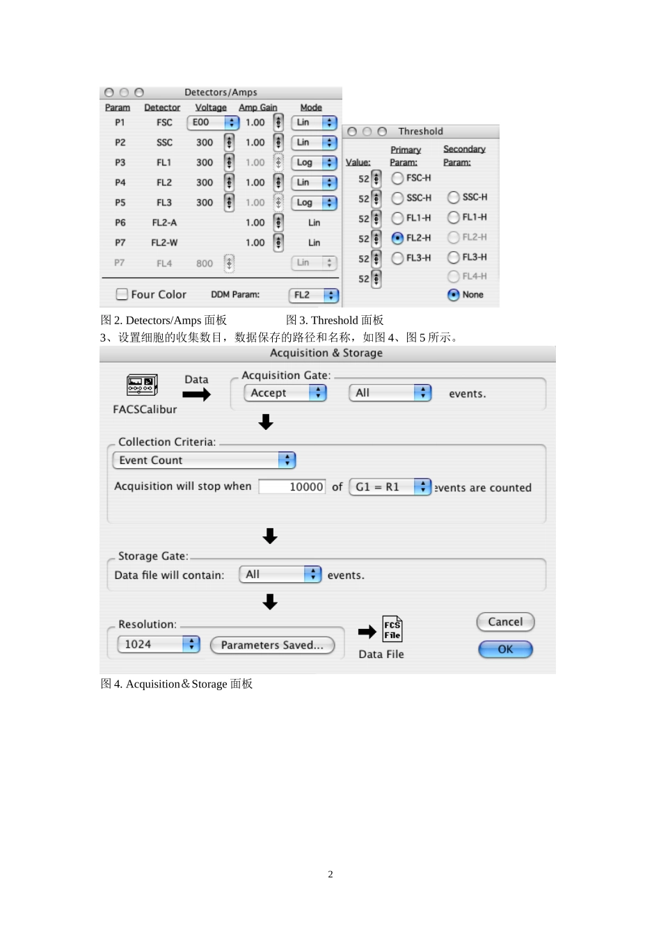
Task: Click the event count field showing 10000
Action: [292, 487]
